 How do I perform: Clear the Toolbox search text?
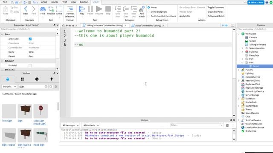pos(46,87)
